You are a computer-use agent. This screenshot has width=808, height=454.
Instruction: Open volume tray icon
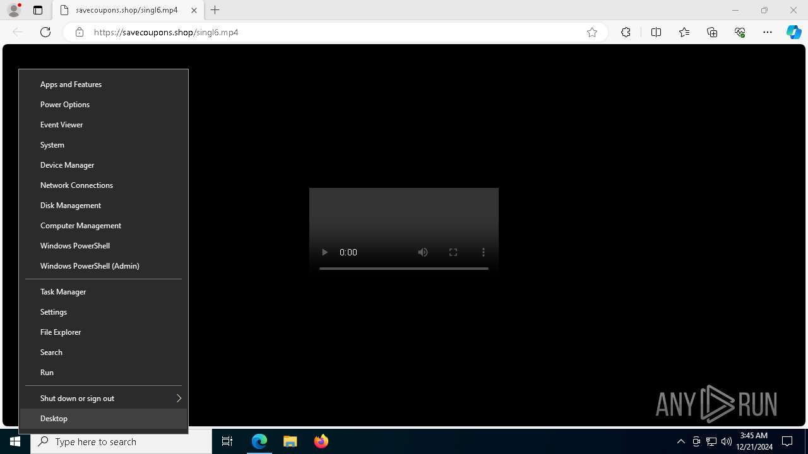click(x=727, y=441)
